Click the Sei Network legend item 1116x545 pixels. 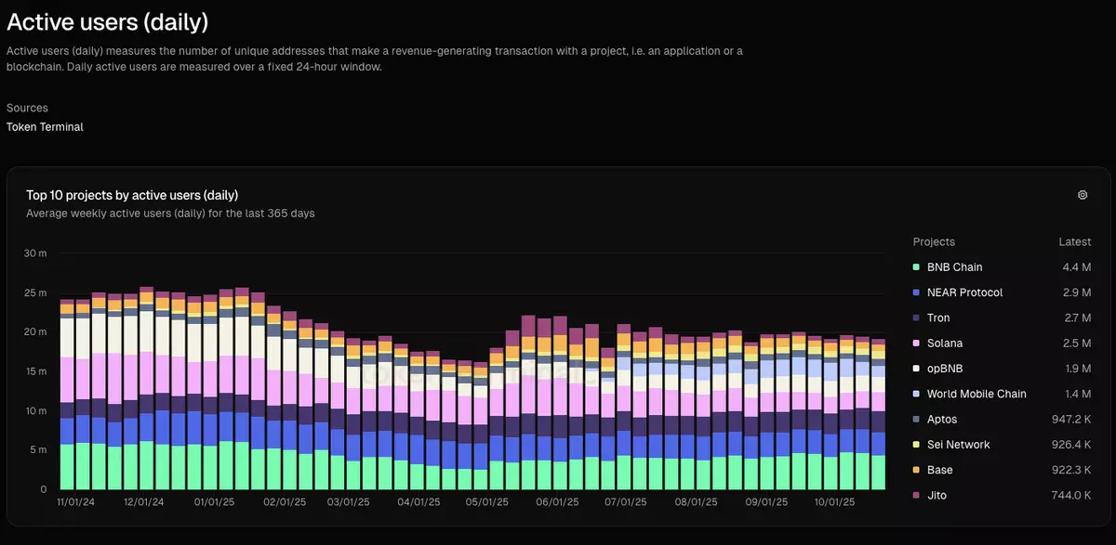tap(958, 445)
